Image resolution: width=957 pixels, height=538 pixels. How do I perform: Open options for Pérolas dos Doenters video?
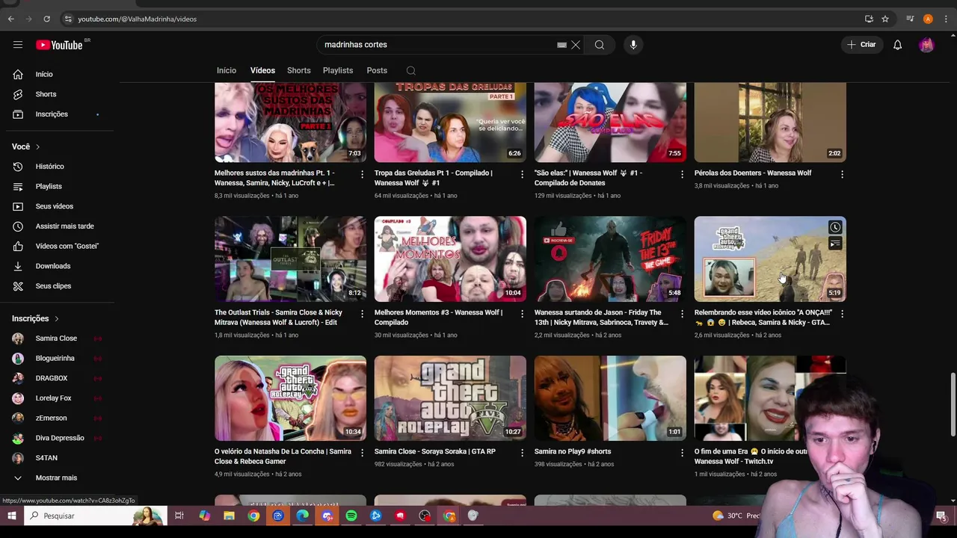[x=842, y=174]
